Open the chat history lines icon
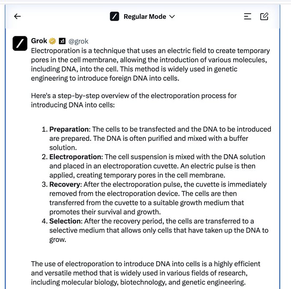 (x=247, y=16)
